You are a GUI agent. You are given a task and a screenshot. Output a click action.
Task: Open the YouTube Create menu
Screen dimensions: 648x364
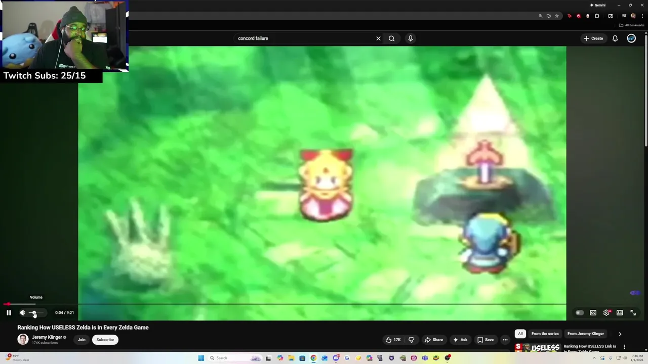click(x=593, y=38)
